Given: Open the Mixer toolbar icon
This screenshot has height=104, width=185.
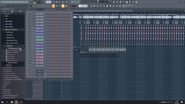Looking at the screenshot, I should (101, 6).
